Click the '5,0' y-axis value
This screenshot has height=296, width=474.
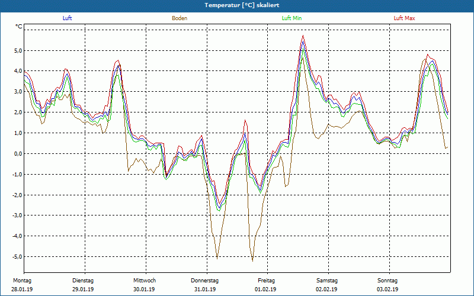point(18,50)
